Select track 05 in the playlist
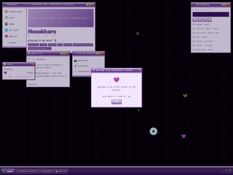This screenshot has height=175, width=233. (x=211, y=41)
